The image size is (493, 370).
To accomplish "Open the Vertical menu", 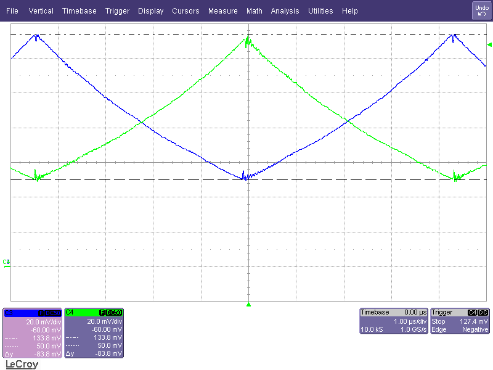I will coord(41,11).
